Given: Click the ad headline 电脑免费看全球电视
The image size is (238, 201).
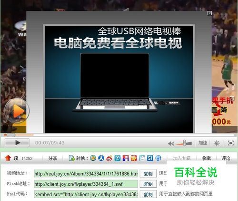Looking at the screenshot, I should (x=118, y=43).
